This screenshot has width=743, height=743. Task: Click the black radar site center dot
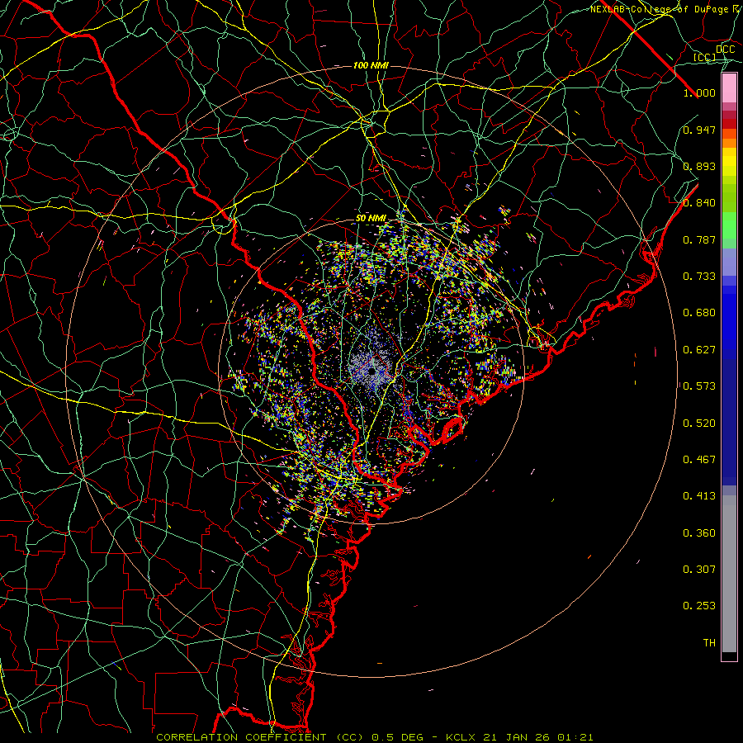tap(372, 372)
